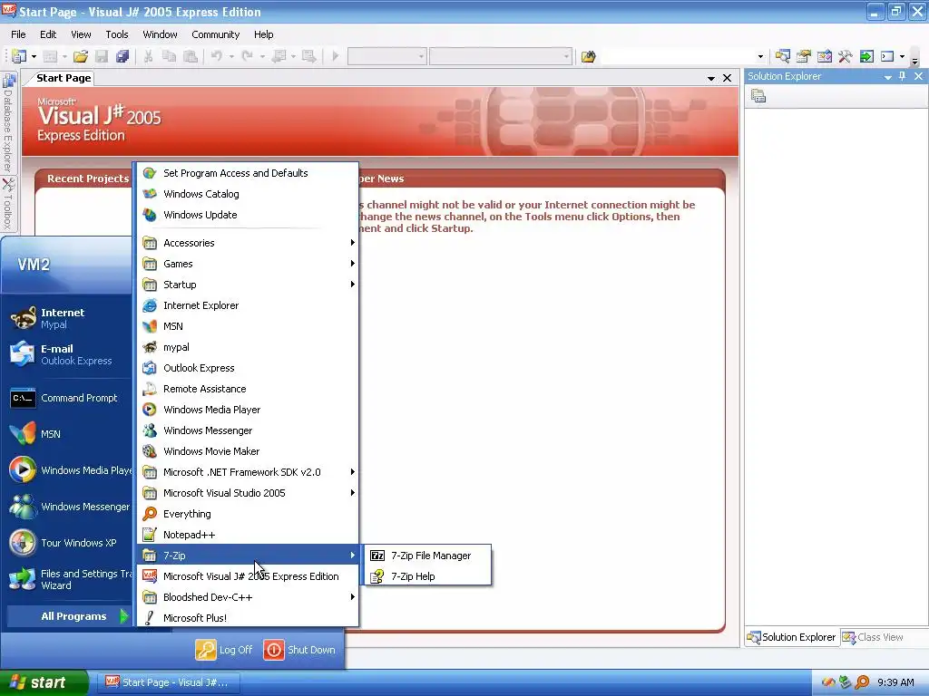Click Internet Mypal in Start menu
Screen dimensions: 929x696
point(66,318)
